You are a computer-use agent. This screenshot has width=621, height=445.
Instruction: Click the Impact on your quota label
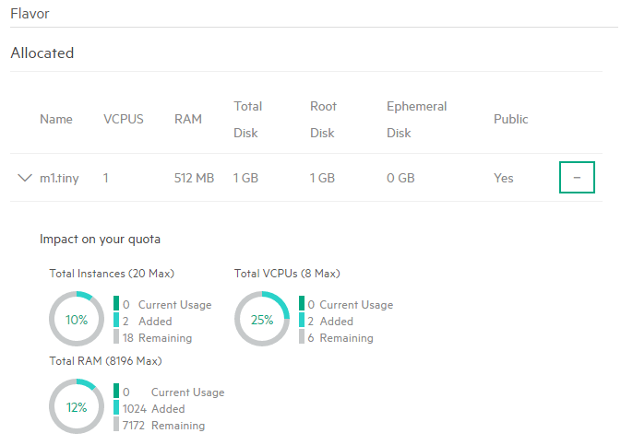pos(100,240)
